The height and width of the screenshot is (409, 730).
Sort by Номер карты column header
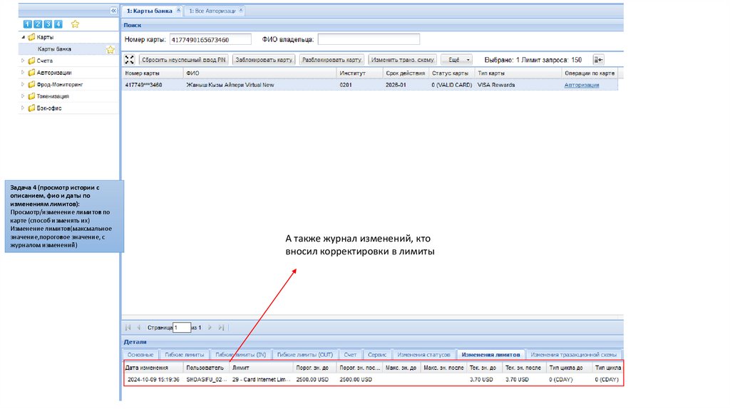click(x=153, y=73)
